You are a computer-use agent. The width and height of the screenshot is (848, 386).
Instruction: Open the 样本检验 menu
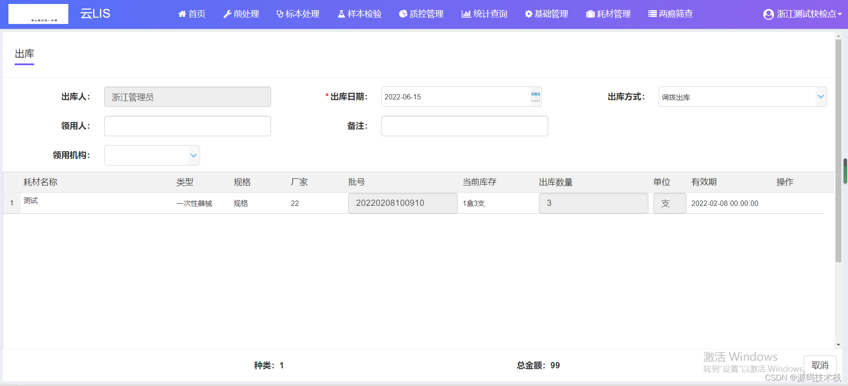click(359, 14)
